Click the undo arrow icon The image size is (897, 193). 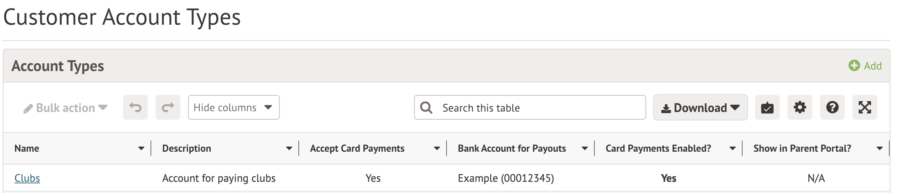pos(135,107)
